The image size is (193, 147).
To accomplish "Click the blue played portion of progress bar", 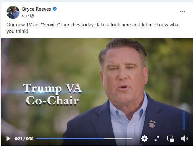I will [x=70, y=139].
